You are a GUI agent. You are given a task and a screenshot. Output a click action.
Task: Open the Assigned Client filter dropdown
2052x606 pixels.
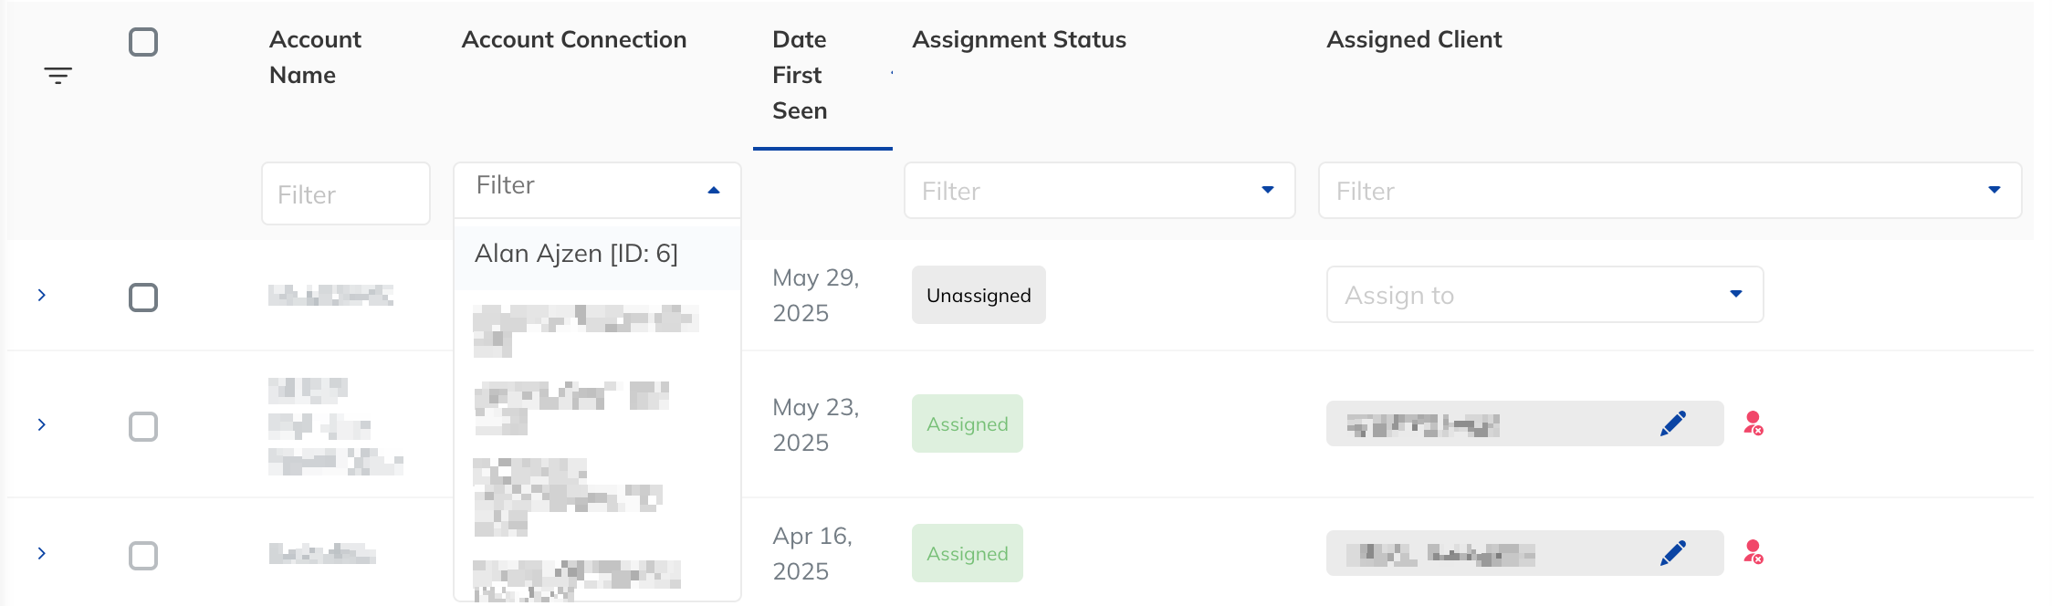(x=1670, y=191)
